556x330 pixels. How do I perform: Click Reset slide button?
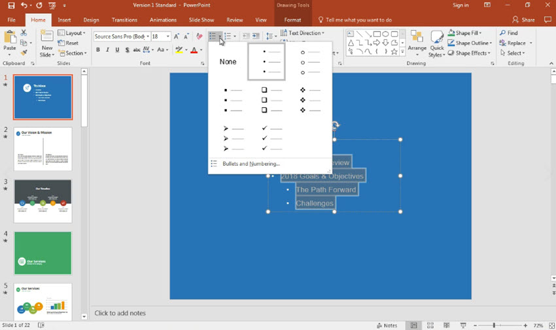pyautogui.click(x=68, y=43)
